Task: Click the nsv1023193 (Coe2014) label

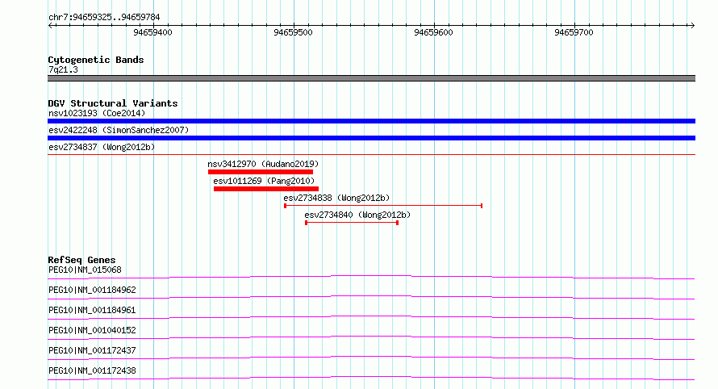Action: pos(97,113)
